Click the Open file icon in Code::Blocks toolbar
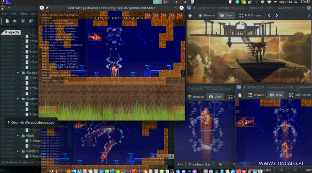Image resolution: width=312 pixels, height=173 pixels. tap(15, 21)
